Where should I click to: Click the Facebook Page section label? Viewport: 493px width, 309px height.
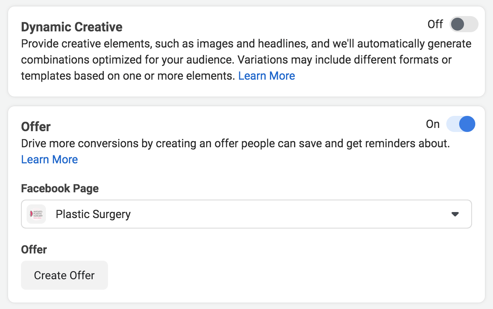(x=60, y=188)
